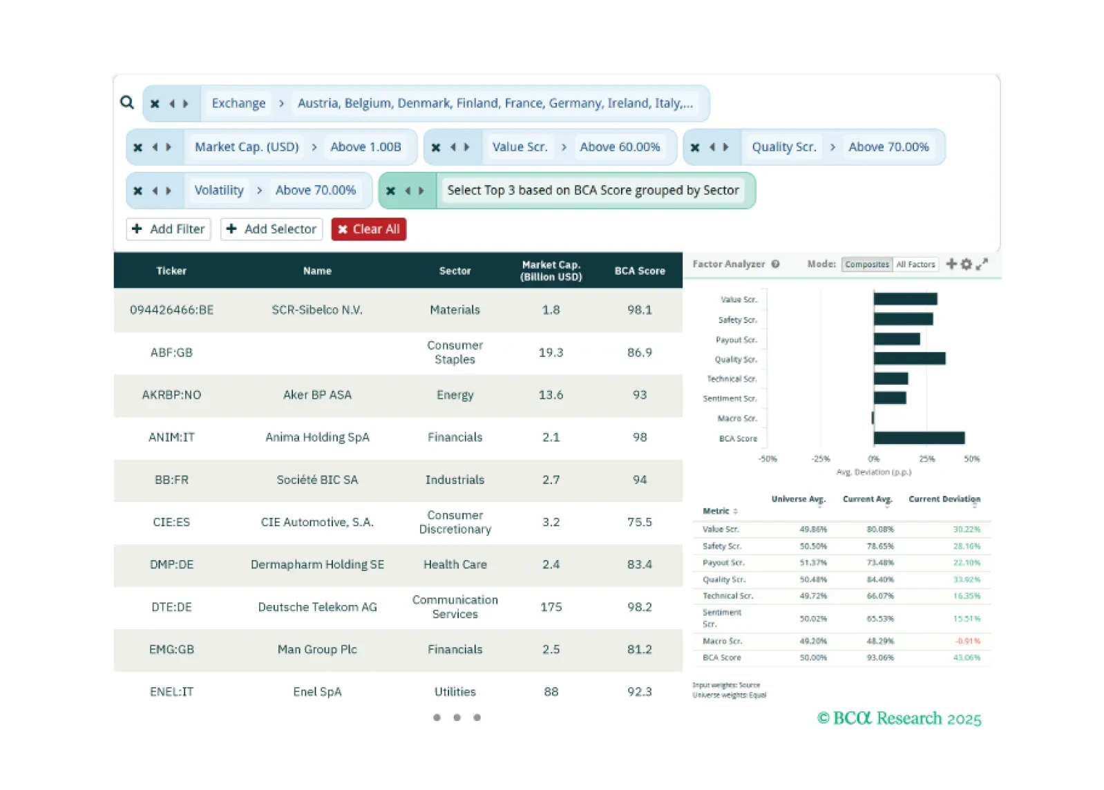Switch mode to Composites

tap(866, 264)
